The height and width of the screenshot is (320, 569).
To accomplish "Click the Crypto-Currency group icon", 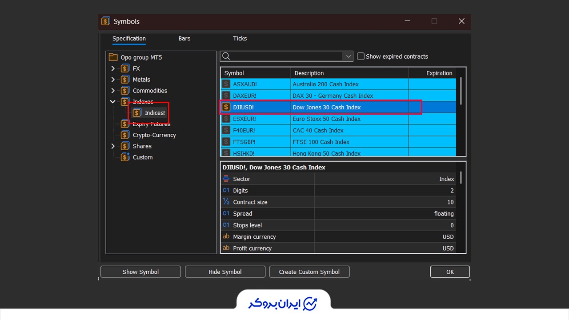I will coord(125,135).
